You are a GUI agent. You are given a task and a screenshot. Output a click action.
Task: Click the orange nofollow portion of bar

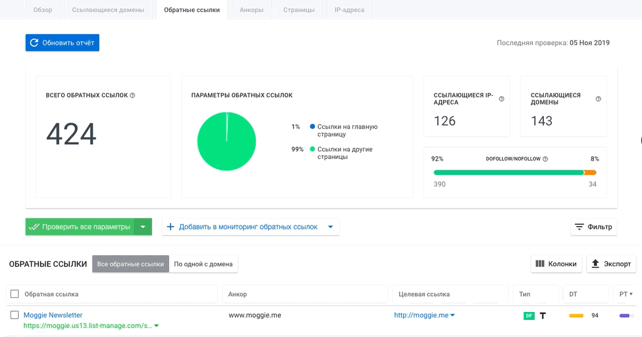pos(590,172)
